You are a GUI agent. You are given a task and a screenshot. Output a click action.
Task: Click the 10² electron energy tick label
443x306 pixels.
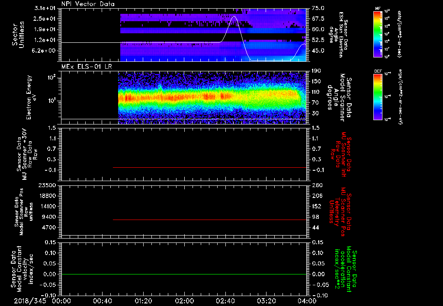(x=51, y=78)
